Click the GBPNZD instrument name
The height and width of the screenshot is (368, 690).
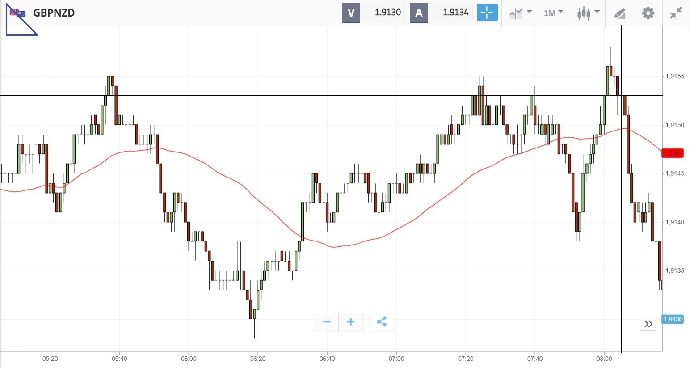tap(54, 13)
